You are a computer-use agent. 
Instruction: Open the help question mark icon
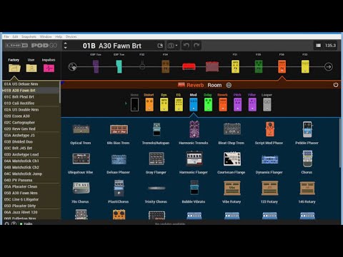[14, 223]
